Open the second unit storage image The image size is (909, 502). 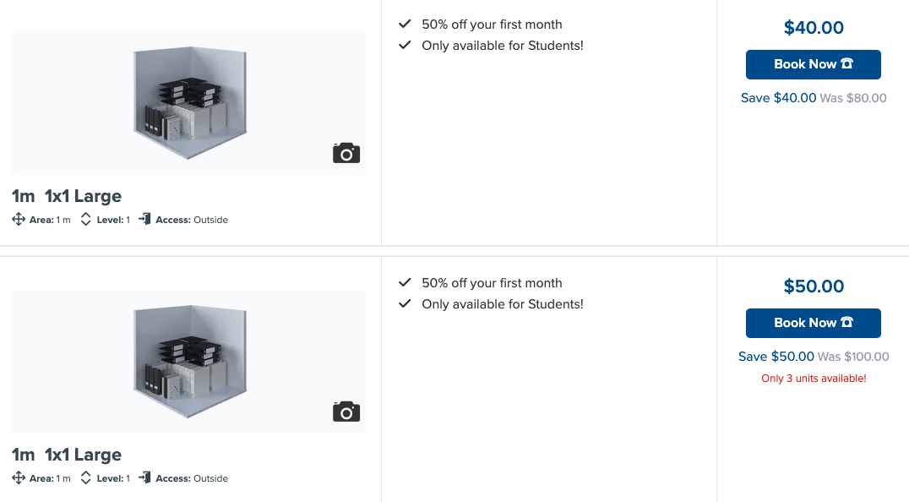point(190,362)
